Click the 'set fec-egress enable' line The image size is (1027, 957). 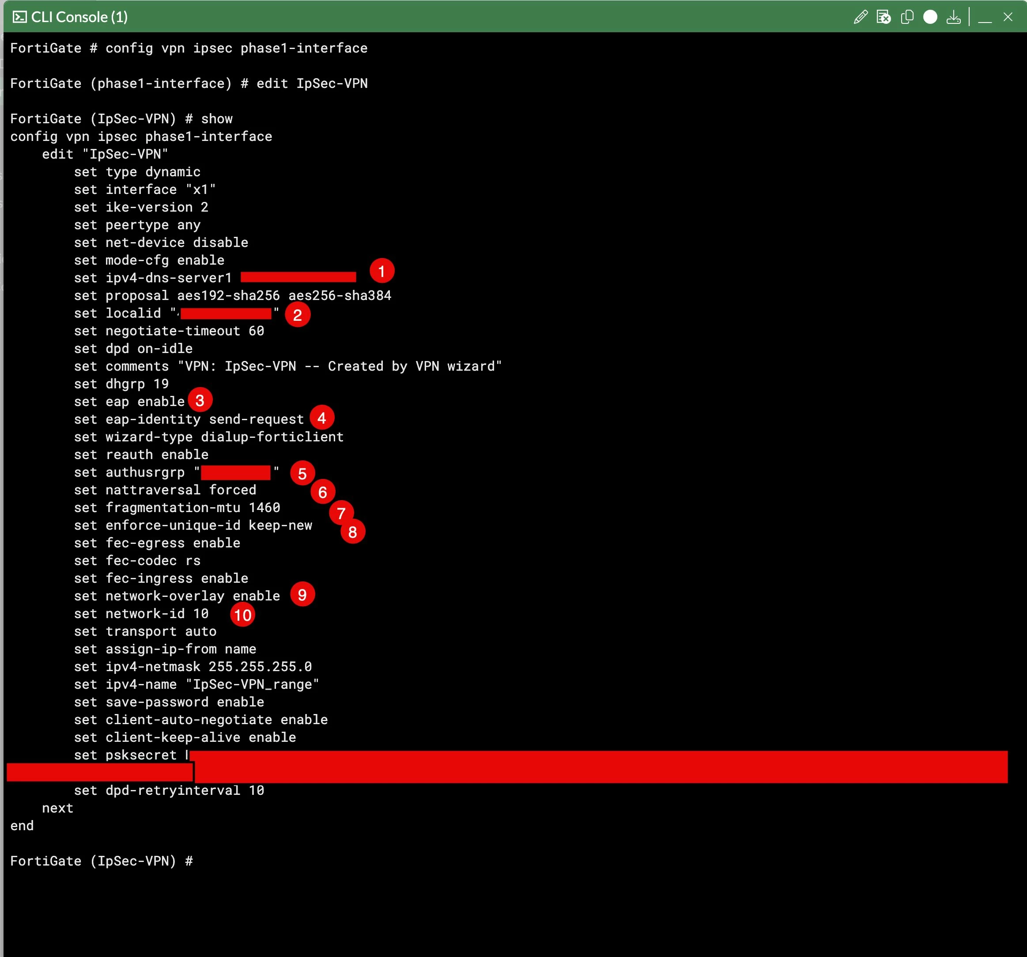click(x=157, y=543)
